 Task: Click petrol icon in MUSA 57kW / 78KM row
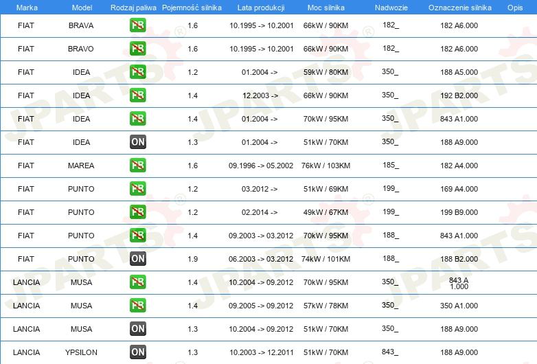137,305
